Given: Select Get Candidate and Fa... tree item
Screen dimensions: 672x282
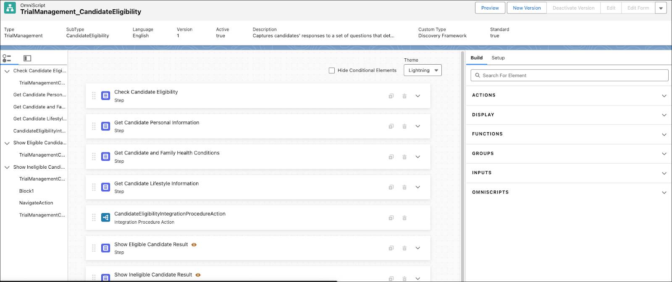Looking at the screenshot, I should (39, 107).
